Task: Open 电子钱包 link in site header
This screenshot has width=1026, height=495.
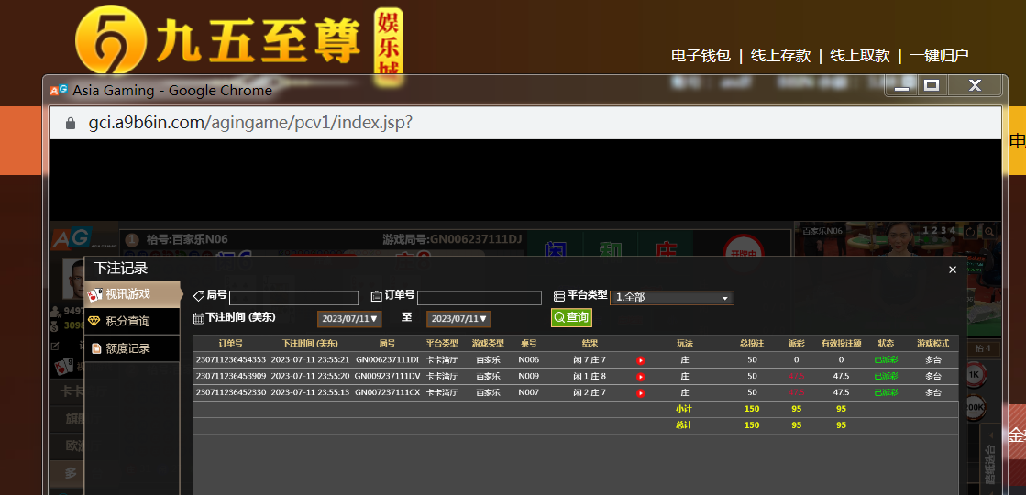Action: coord(701,56)
